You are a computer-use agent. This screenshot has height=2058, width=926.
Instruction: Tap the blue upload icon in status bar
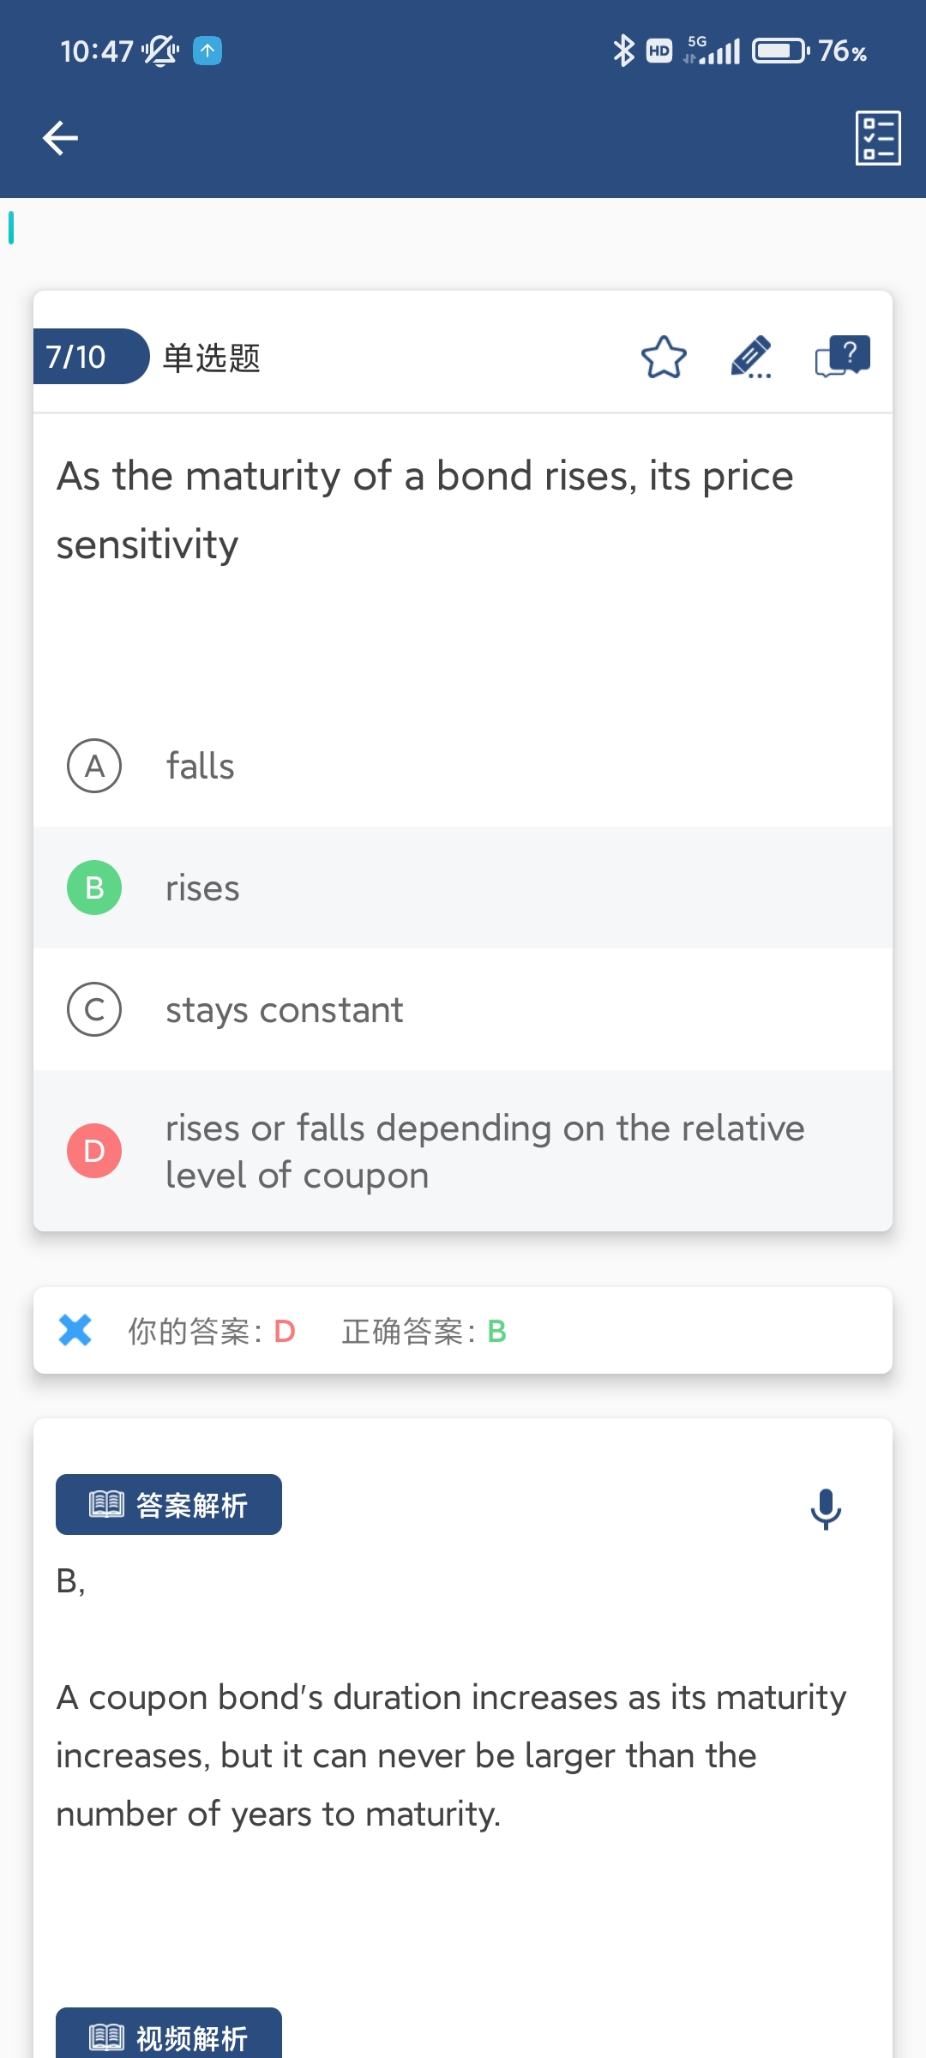[207, 51]
